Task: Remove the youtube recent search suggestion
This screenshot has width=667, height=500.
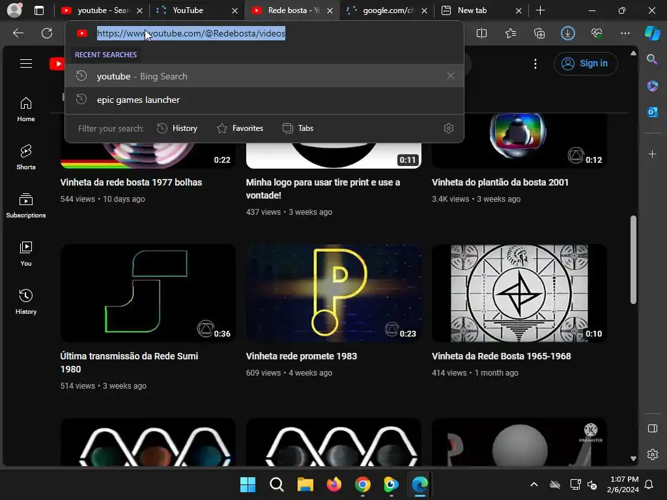Action: (x=451, y=76)
